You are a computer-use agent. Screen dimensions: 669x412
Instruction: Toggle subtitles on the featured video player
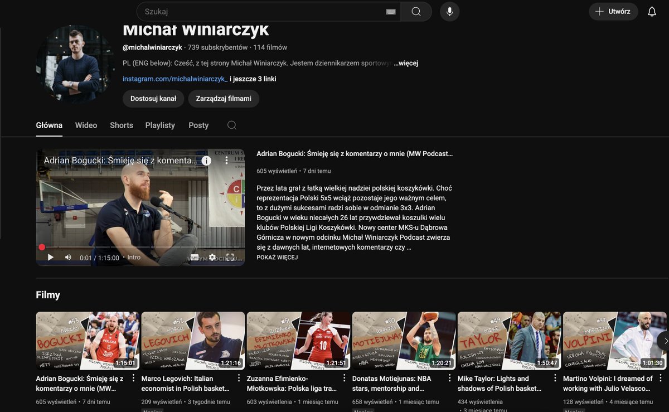pyautogui.click(x=195, y=258)
